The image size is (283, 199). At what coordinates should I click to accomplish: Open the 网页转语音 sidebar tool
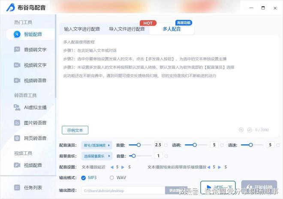coord(30,138)
